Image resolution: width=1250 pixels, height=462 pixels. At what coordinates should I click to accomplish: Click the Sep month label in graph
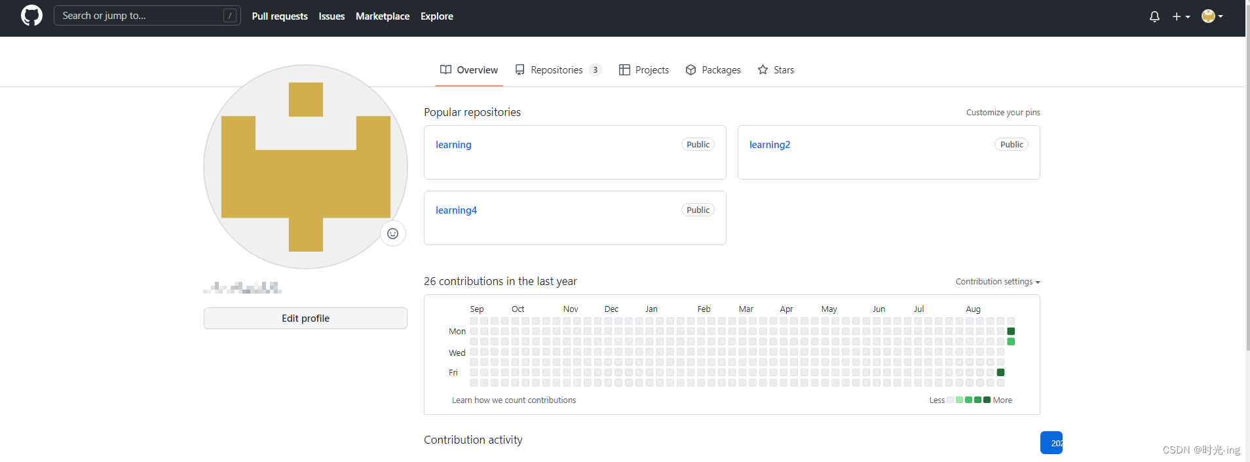477,309
